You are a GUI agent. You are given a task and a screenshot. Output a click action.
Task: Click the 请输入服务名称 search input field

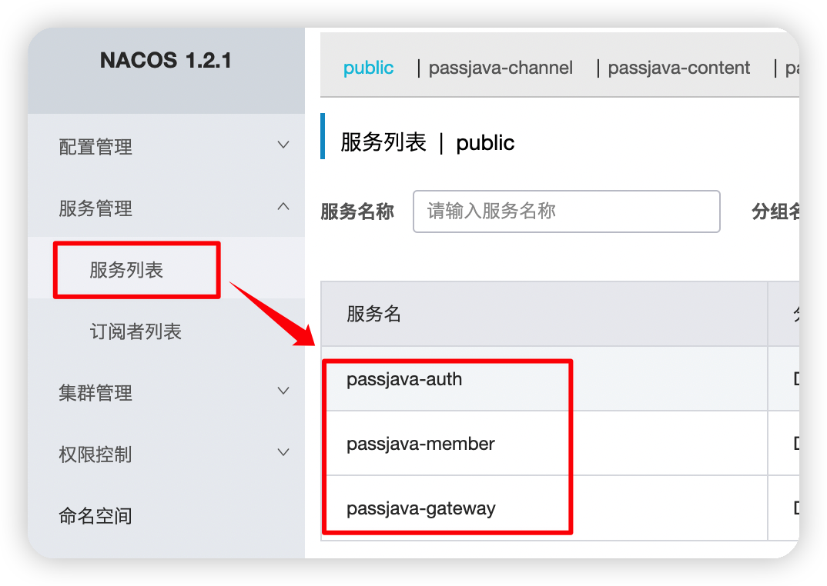click(x=566, y=211)
